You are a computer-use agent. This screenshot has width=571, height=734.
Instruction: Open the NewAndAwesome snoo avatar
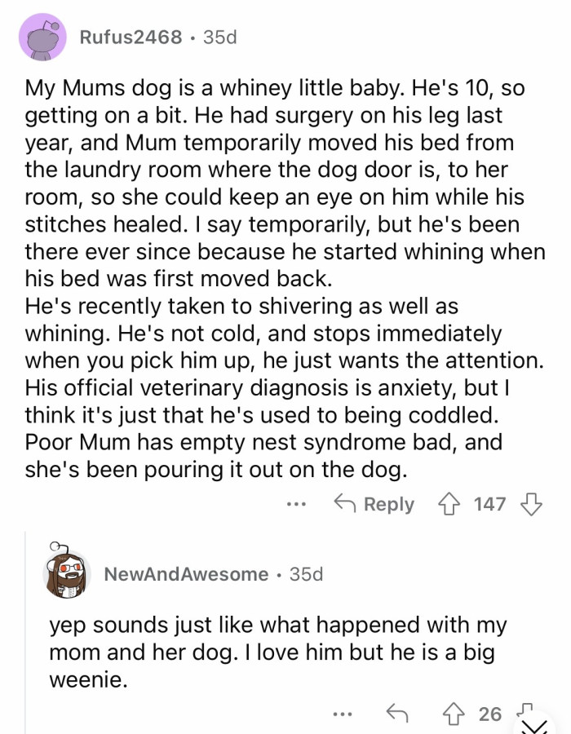(66, 574)
